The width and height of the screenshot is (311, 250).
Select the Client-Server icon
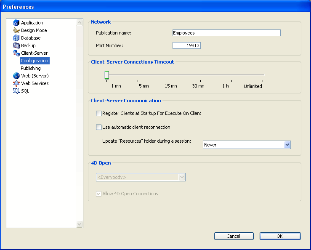click(16, 53)
